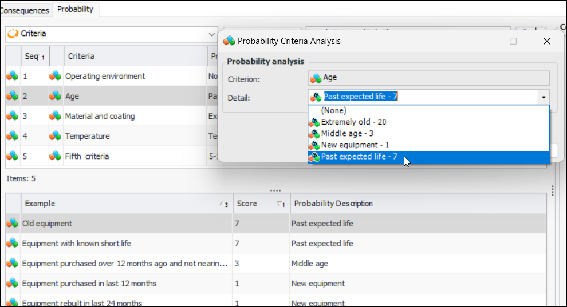
Task: Click row icon for Age sequence 2
Action: point(12,96)
